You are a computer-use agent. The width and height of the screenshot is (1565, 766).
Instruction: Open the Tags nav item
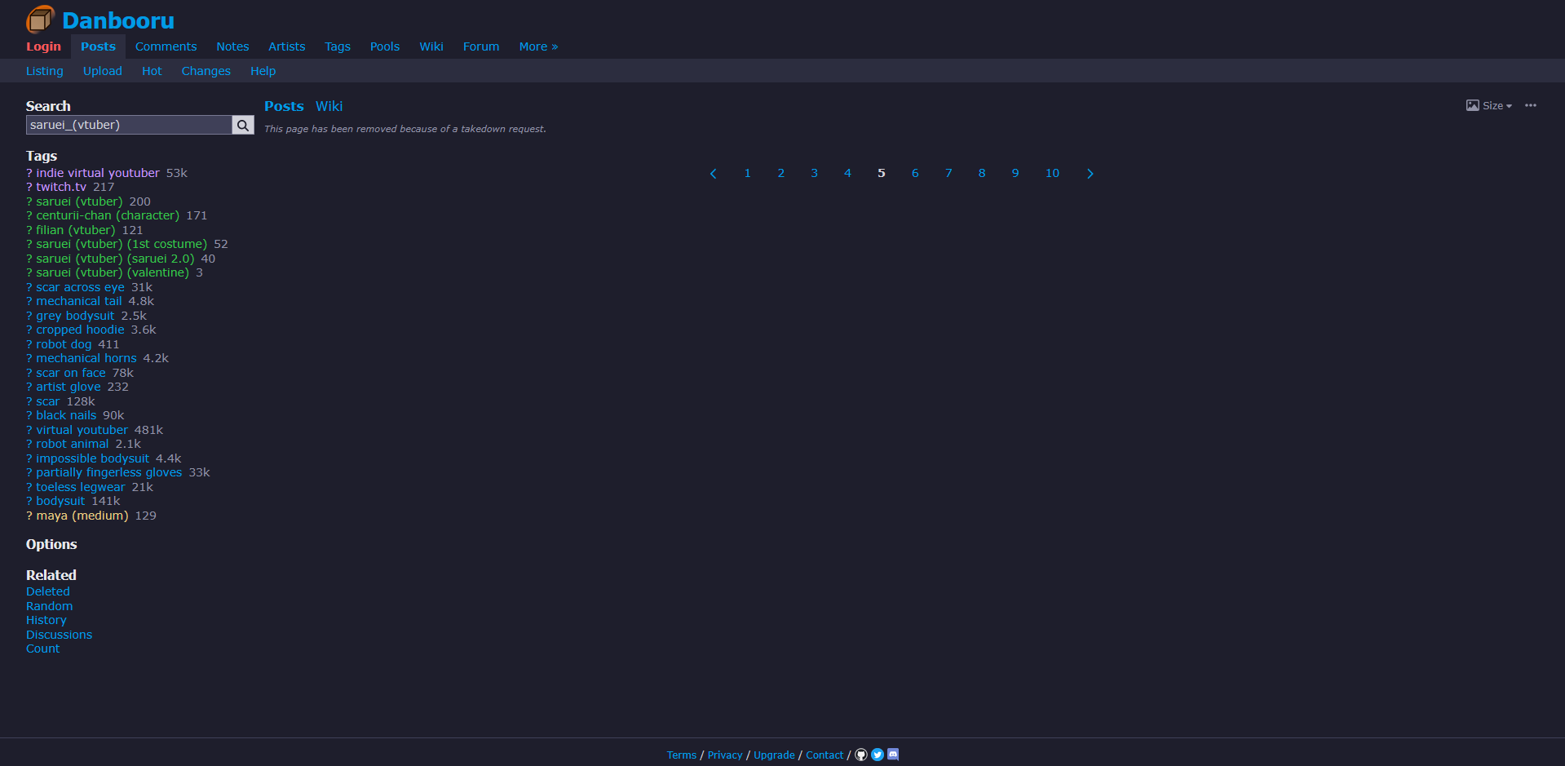click(x=338, y=46)
